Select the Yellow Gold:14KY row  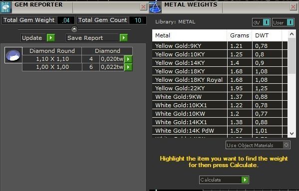point(220,63)
